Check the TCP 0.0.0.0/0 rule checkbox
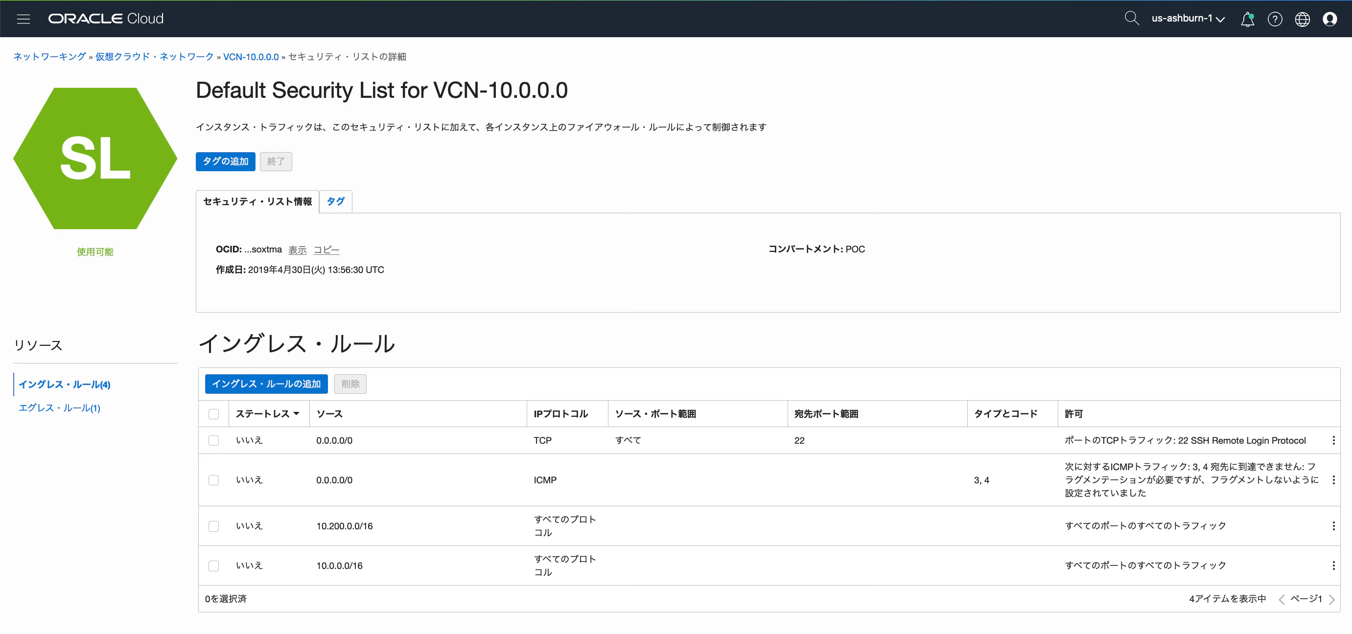This screenshot has width=1352, height=634. 213,440
